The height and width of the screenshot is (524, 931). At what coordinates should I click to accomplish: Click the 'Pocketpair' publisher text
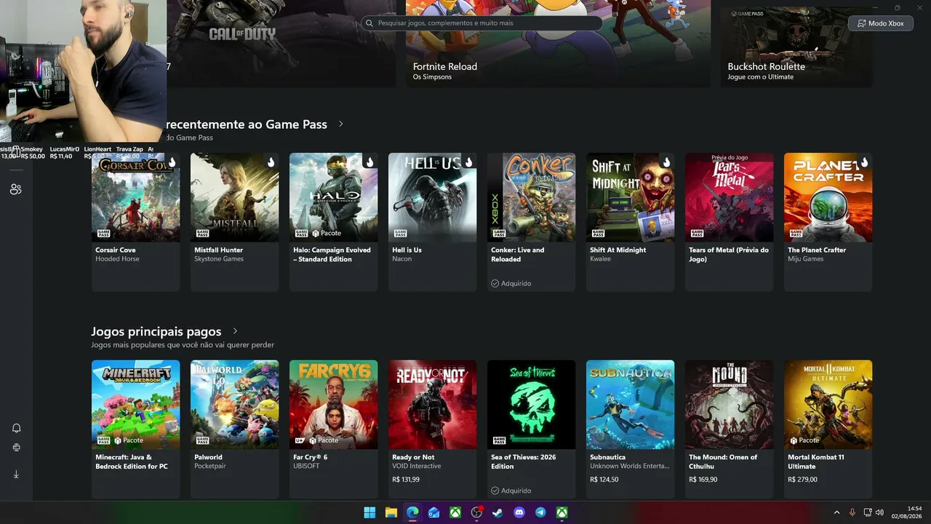(x=209, y=467)
